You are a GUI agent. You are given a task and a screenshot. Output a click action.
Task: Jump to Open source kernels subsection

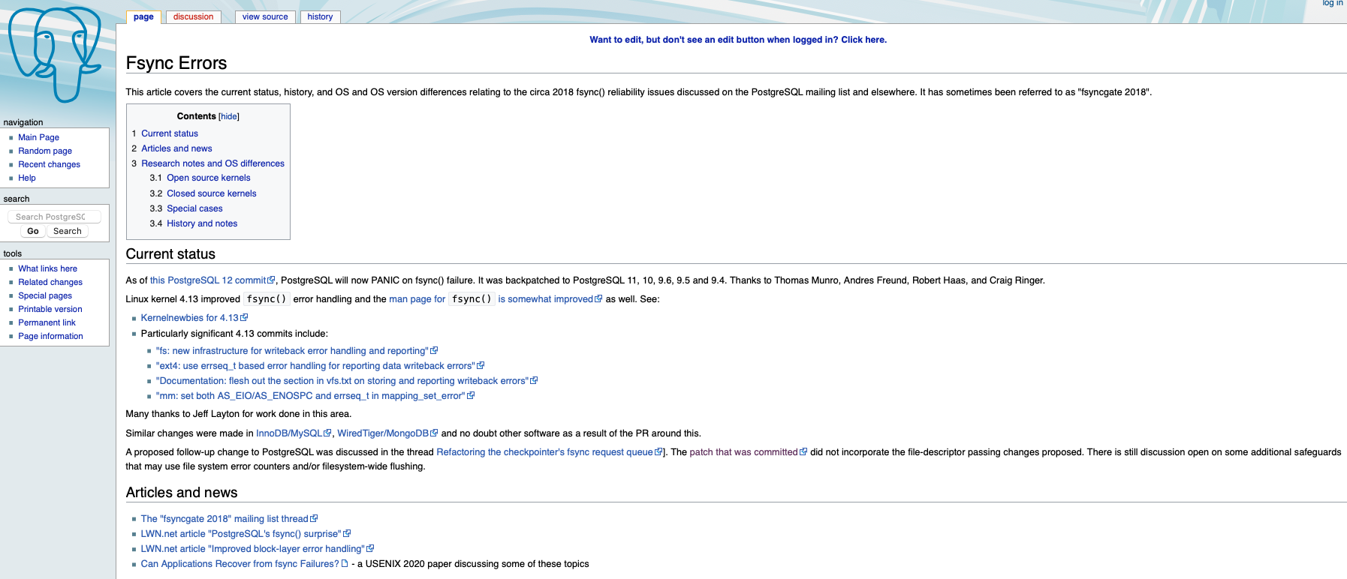209,178
